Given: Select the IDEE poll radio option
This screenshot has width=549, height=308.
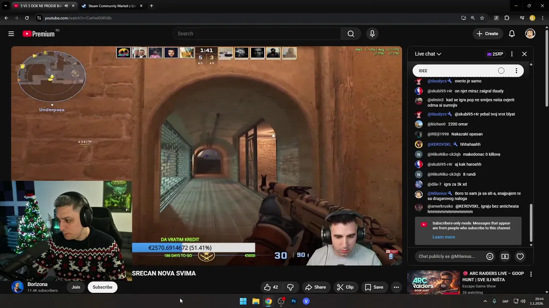Looking at the screenshot, I should point(501,71).
